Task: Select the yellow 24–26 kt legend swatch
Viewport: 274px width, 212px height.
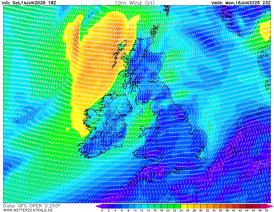Action: (184, 206)
